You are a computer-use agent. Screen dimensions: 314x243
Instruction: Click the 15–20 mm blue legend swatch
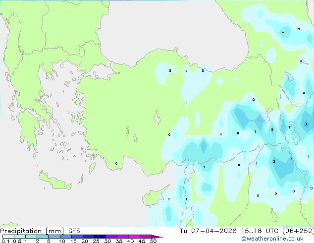pyautogui.click(x=77, y=237)
